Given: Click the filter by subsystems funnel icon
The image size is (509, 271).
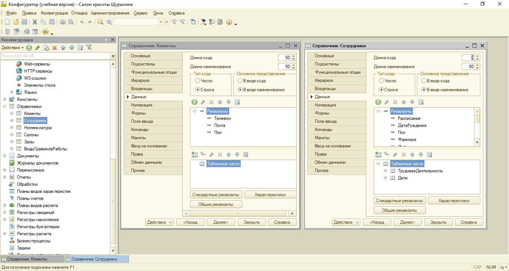Looking at the screenshot, I should [x=89, y=48].
